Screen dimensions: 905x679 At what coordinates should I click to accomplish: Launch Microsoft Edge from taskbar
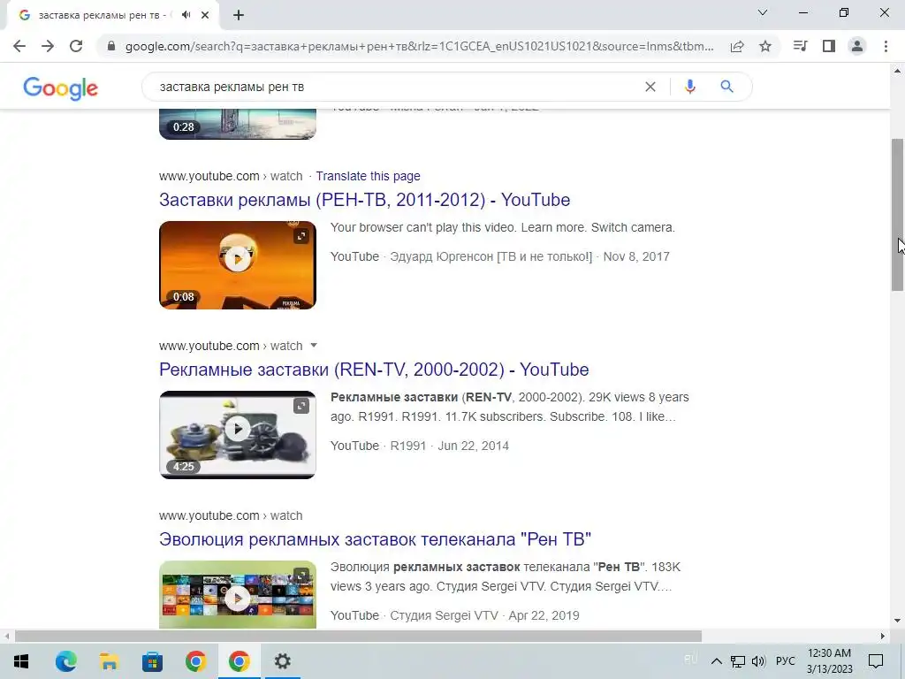65,661
